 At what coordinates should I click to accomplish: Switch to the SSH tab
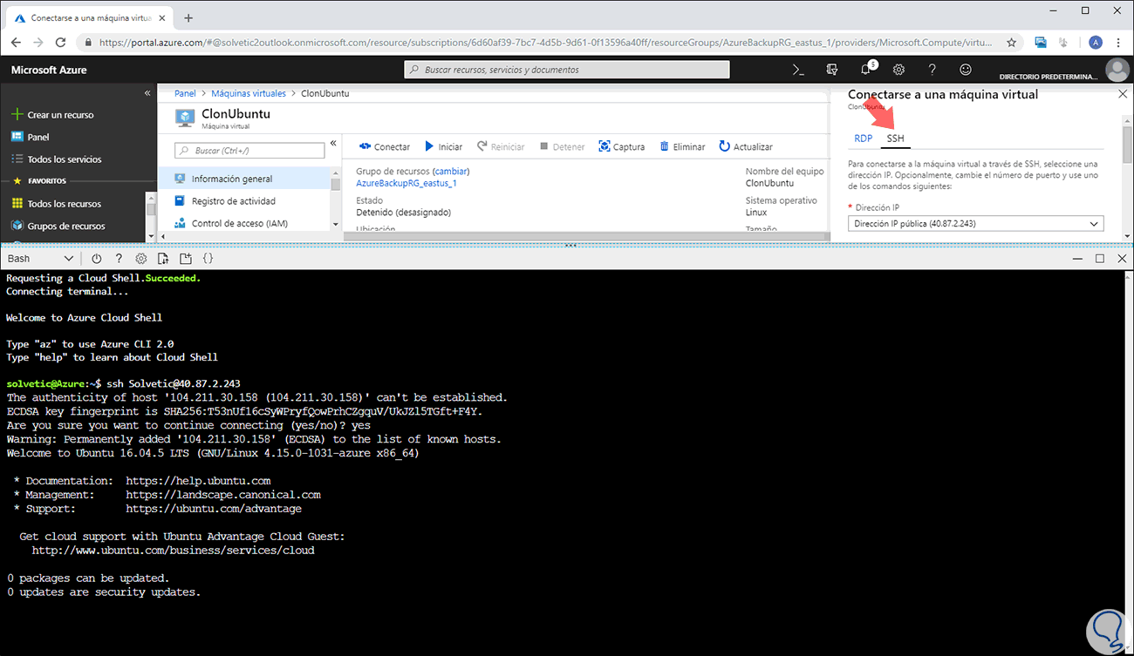[895, 139]
